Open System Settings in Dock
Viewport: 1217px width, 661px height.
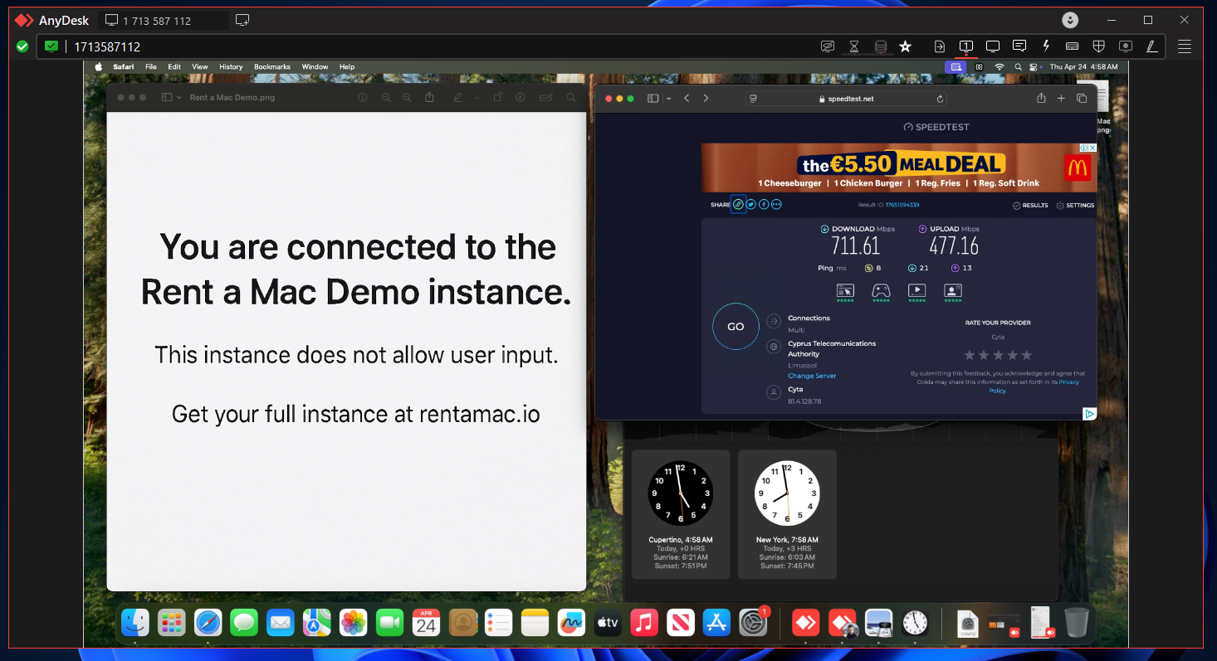tap(754, 622)
